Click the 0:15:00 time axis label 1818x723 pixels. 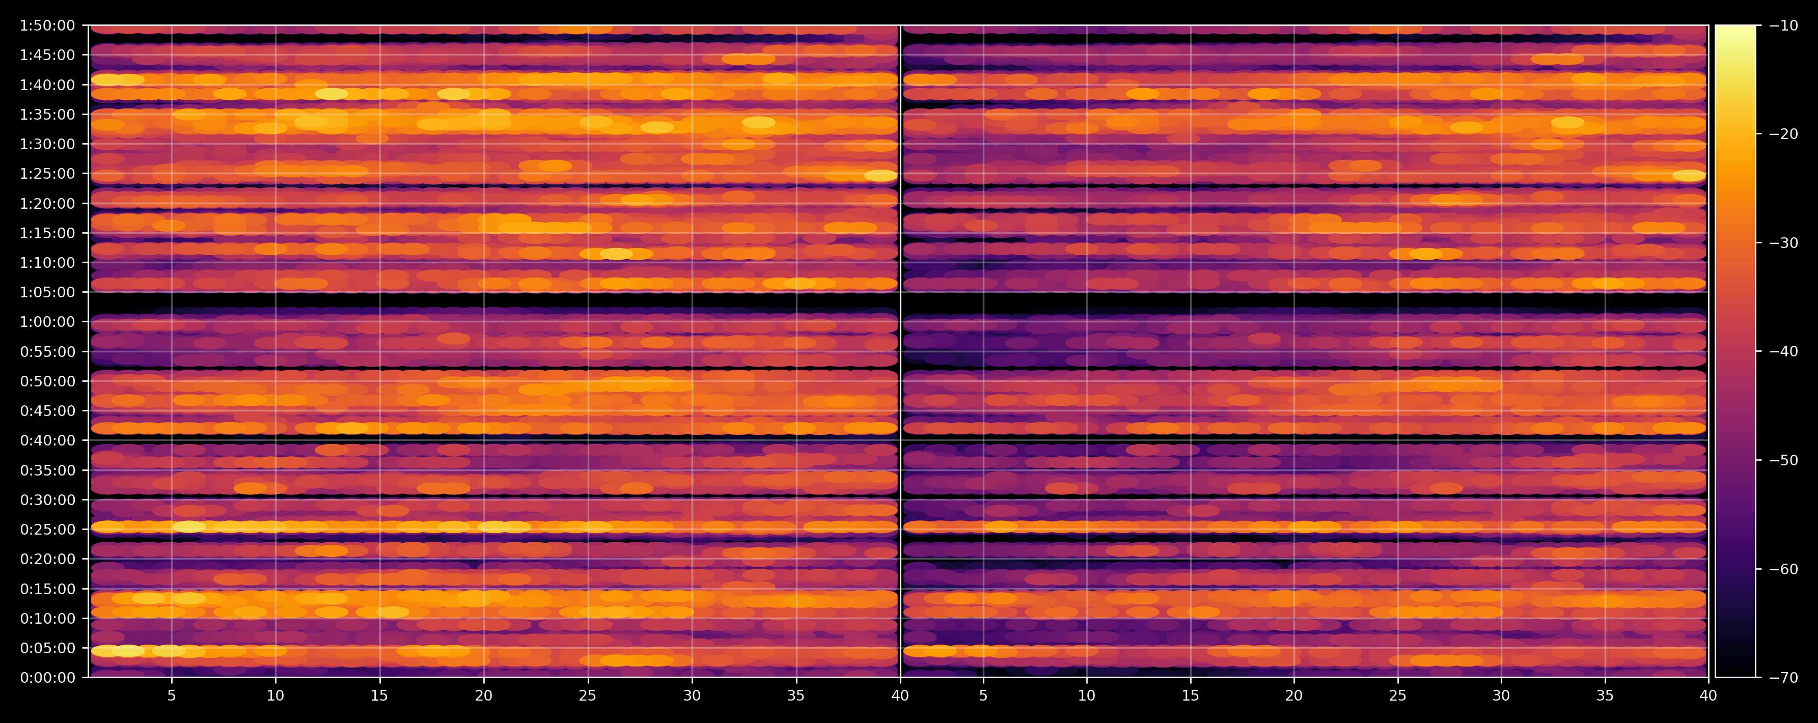46,589
